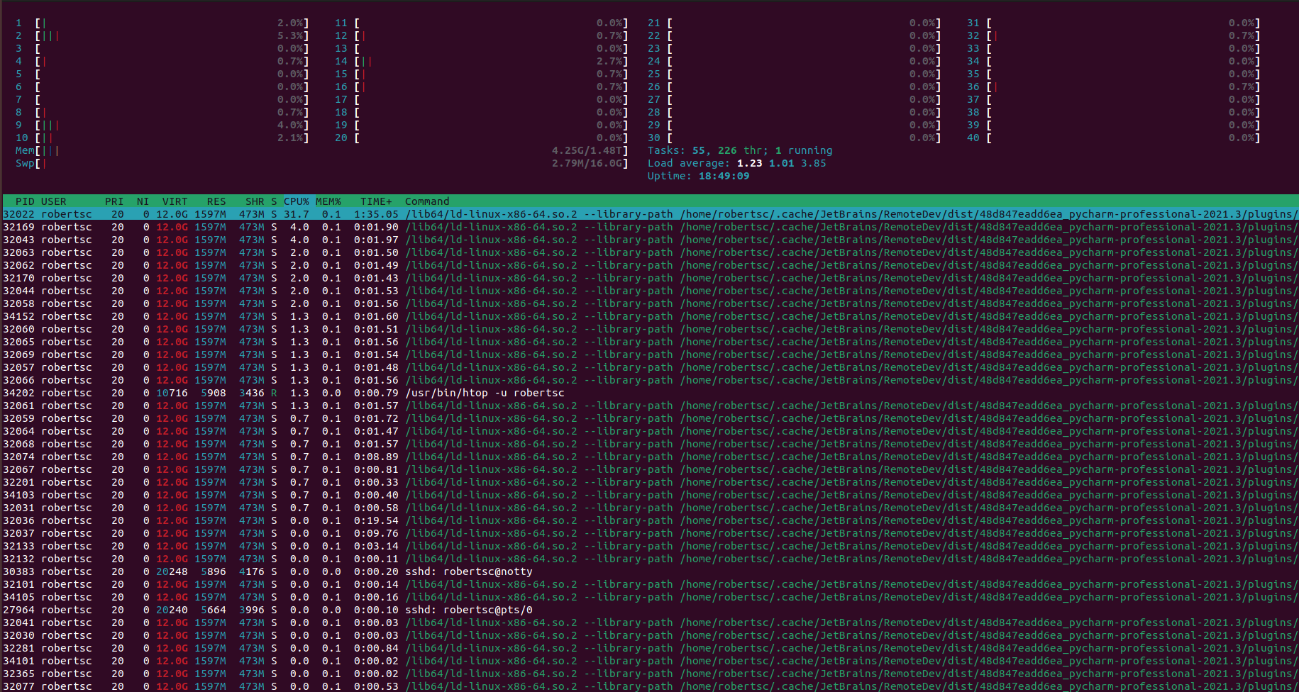1299x692 pixels.
Task: Click the Mem usage meter bar
Action: (x=322, y=150)
